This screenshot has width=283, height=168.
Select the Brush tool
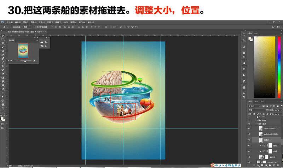(3, 62)
